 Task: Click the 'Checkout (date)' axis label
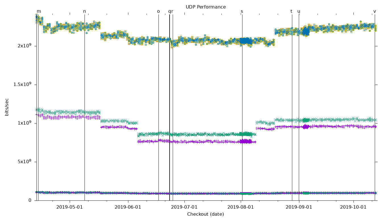pyautogui.click(x=205, y=214)
